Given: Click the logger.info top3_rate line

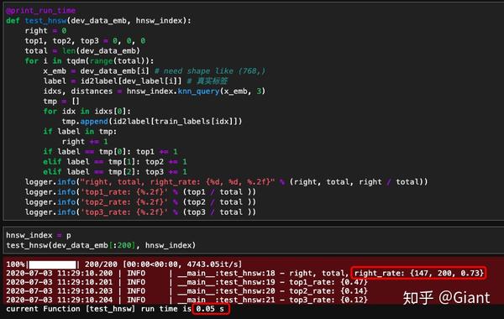Looking at the screenshot, I should click(x=140, y=212).
